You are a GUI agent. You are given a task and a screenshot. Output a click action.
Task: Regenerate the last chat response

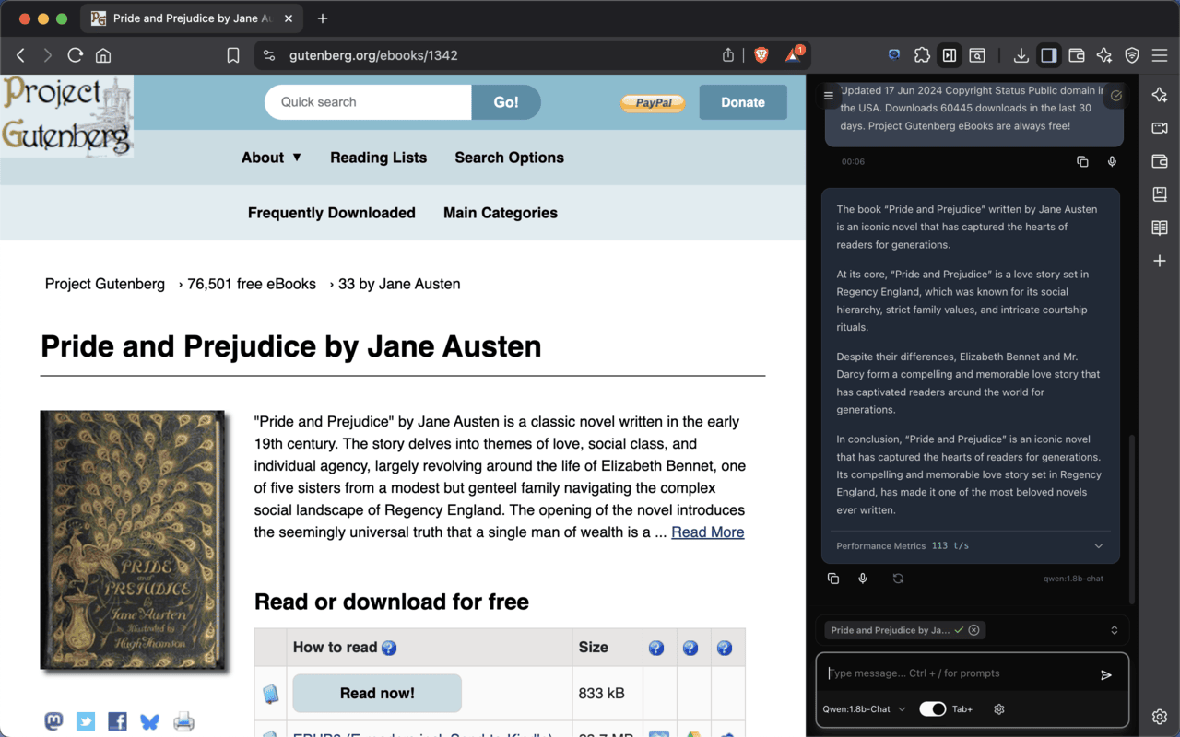click(x=898, y=579)
